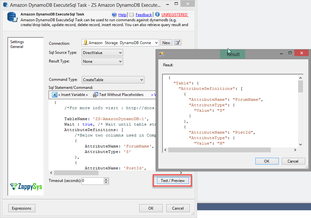Expand the Command Type CreateTable dropdown
The width and height of the screenshot is (311, 218).
click(142, 80)
